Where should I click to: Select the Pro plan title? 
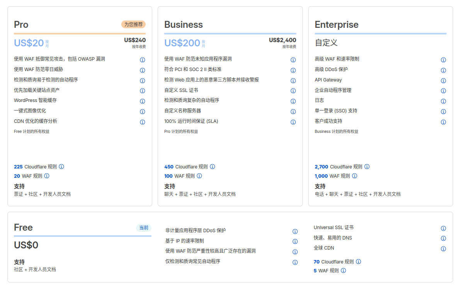coord(21,24)
